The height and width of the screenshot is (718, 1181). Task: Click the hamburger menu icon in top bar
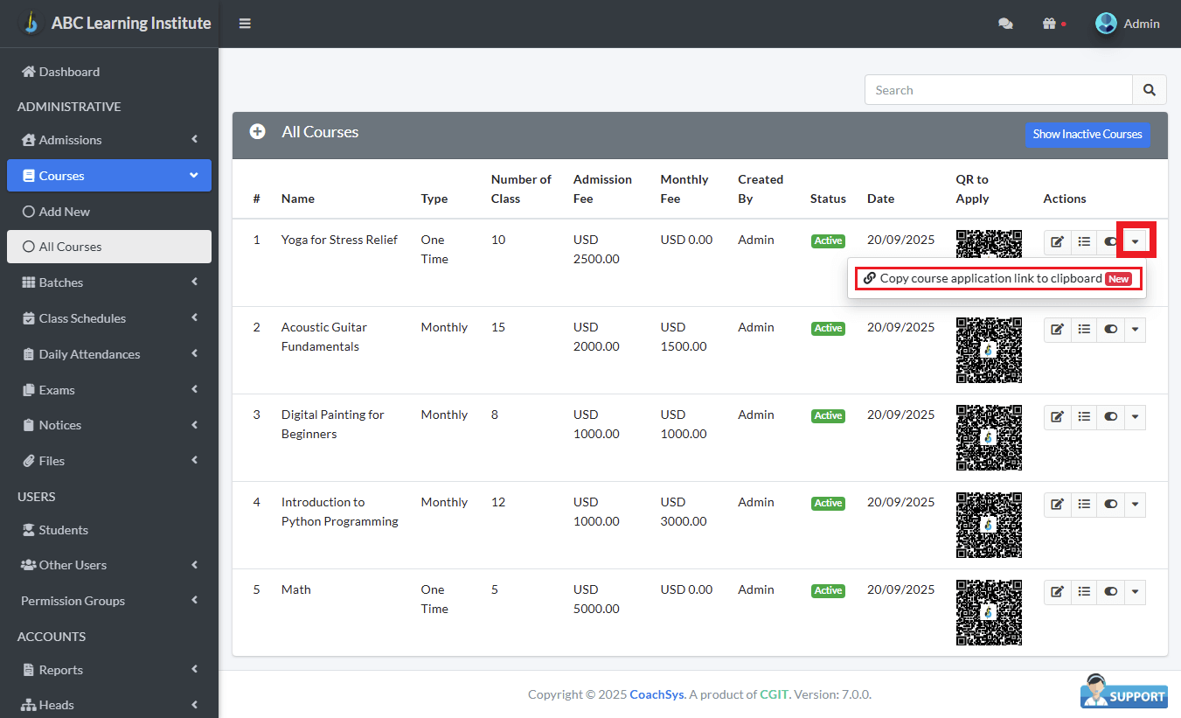point(245,24)
